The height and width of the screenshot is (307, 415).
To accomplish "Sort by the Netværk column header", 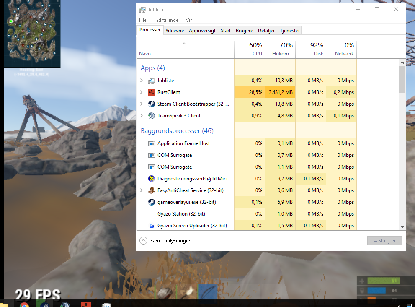I will pyautogui.click(x=341, y=49).
